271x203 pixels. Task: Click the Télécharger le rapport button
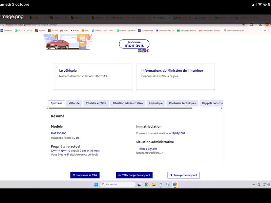tap(134, 175)
